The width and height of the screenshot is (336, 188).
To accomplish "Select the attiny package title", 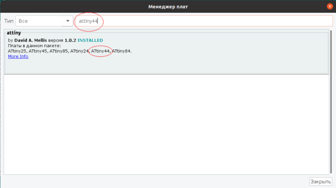I will pyautogui.click(x=14, y=33).
